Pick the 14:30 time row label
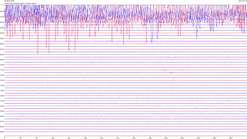The height and width of the screenshot is (139, 247). tap(2, 85)
